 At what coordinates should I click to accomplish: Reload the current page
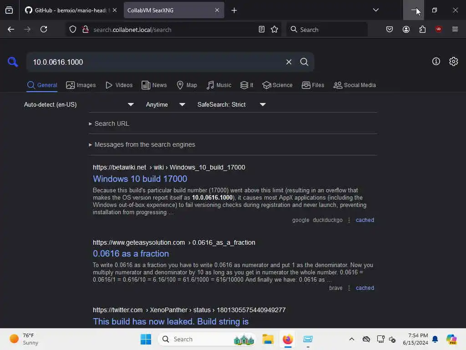(x=44, y=29)
